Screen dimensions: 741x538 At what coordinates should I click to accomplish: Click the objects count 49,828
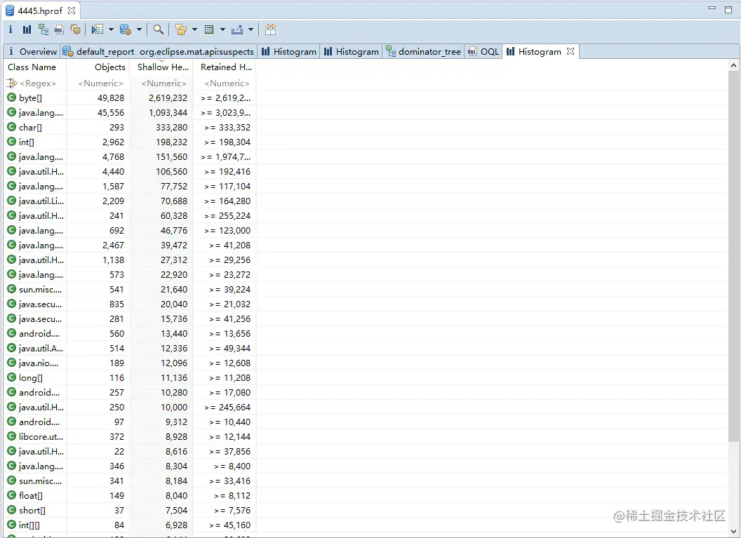(111, 97)
